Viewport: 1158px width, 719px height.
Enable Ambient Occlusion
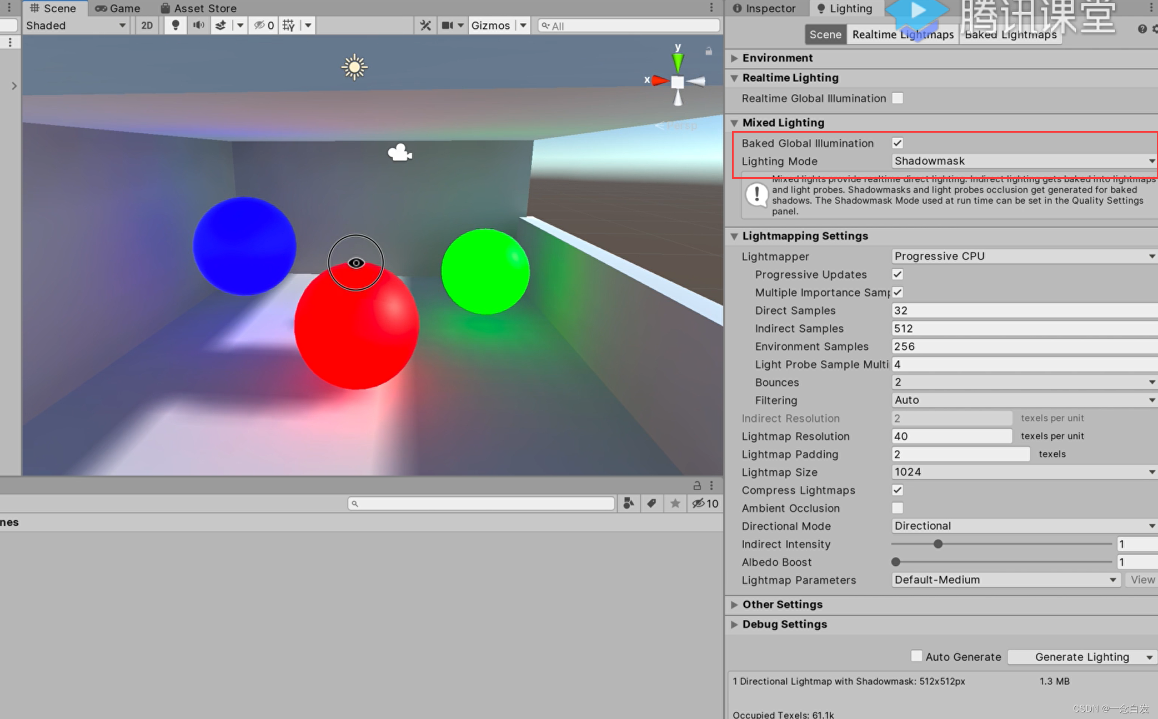click(x=897, y=508)
